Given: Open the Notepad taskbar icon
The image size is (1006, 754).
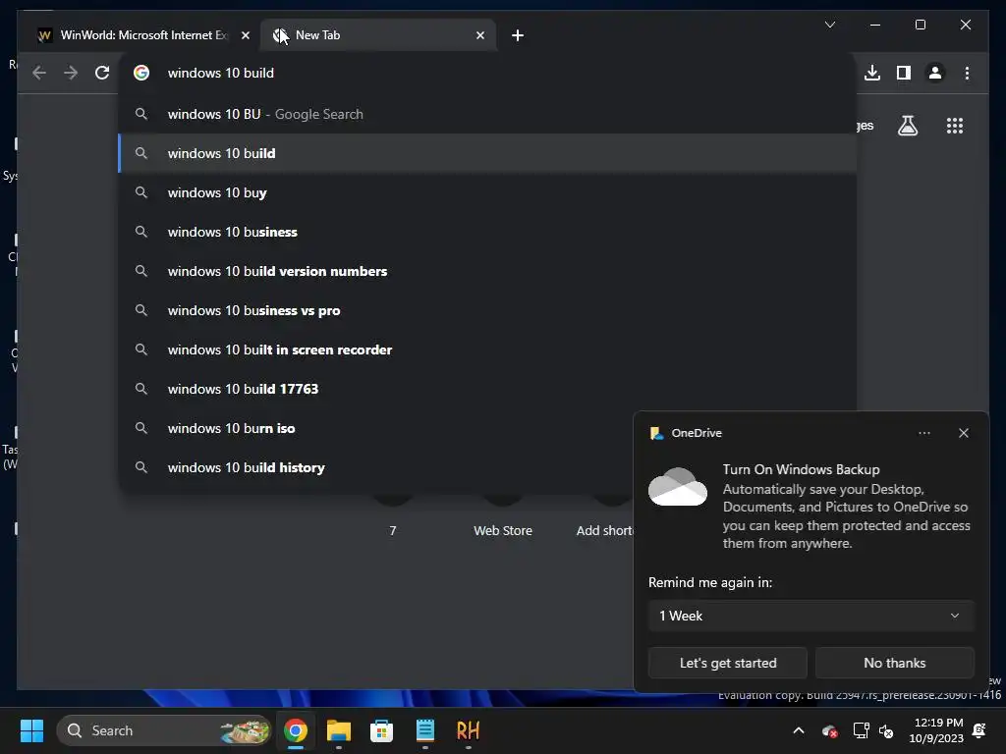Looking at the screenshot, I should [424, 730].
